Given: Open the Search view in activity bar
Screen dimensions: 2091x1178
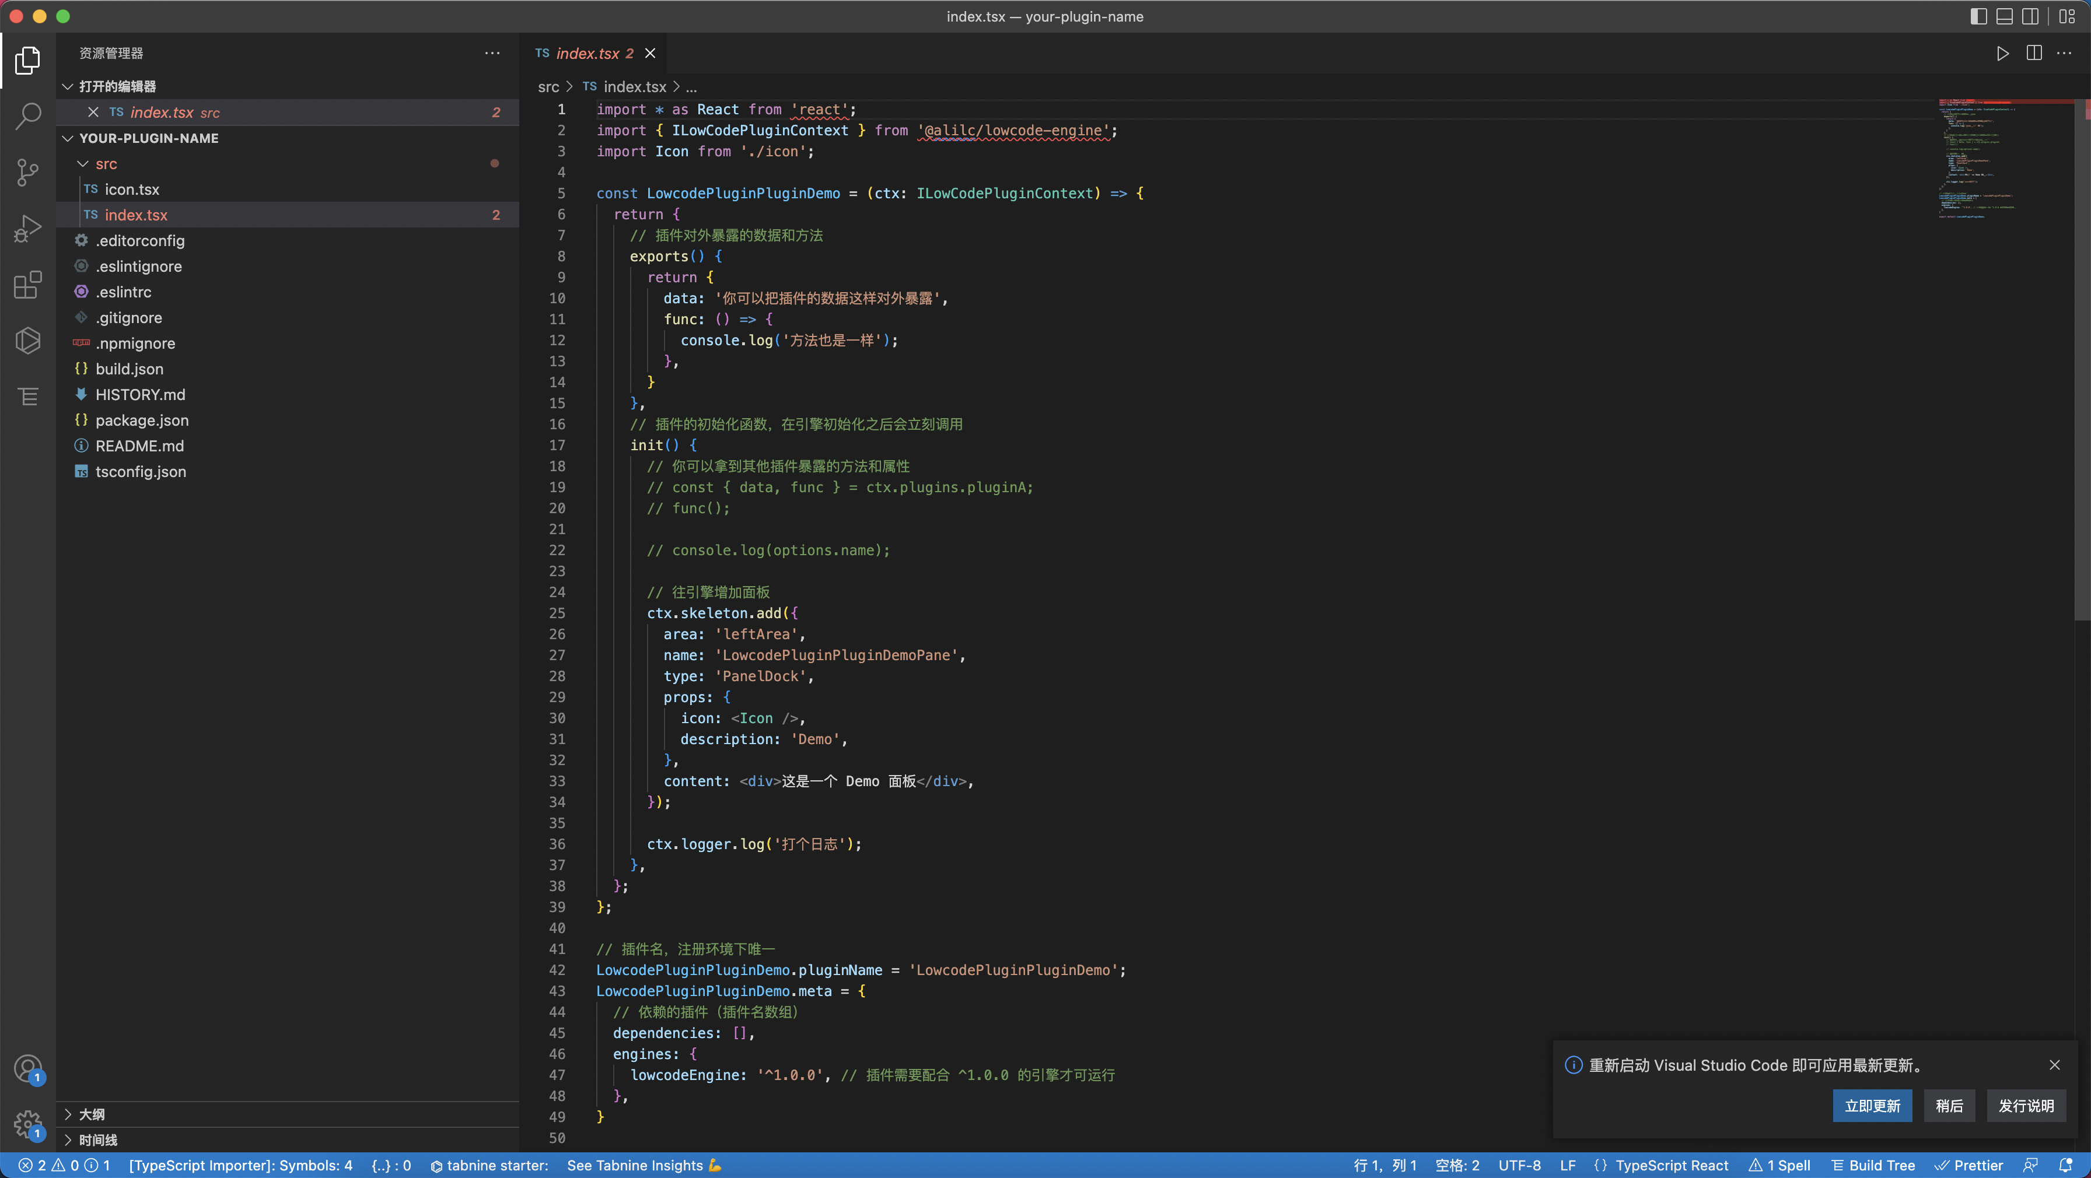Looking at the screenshot, I should coord(27,116).
